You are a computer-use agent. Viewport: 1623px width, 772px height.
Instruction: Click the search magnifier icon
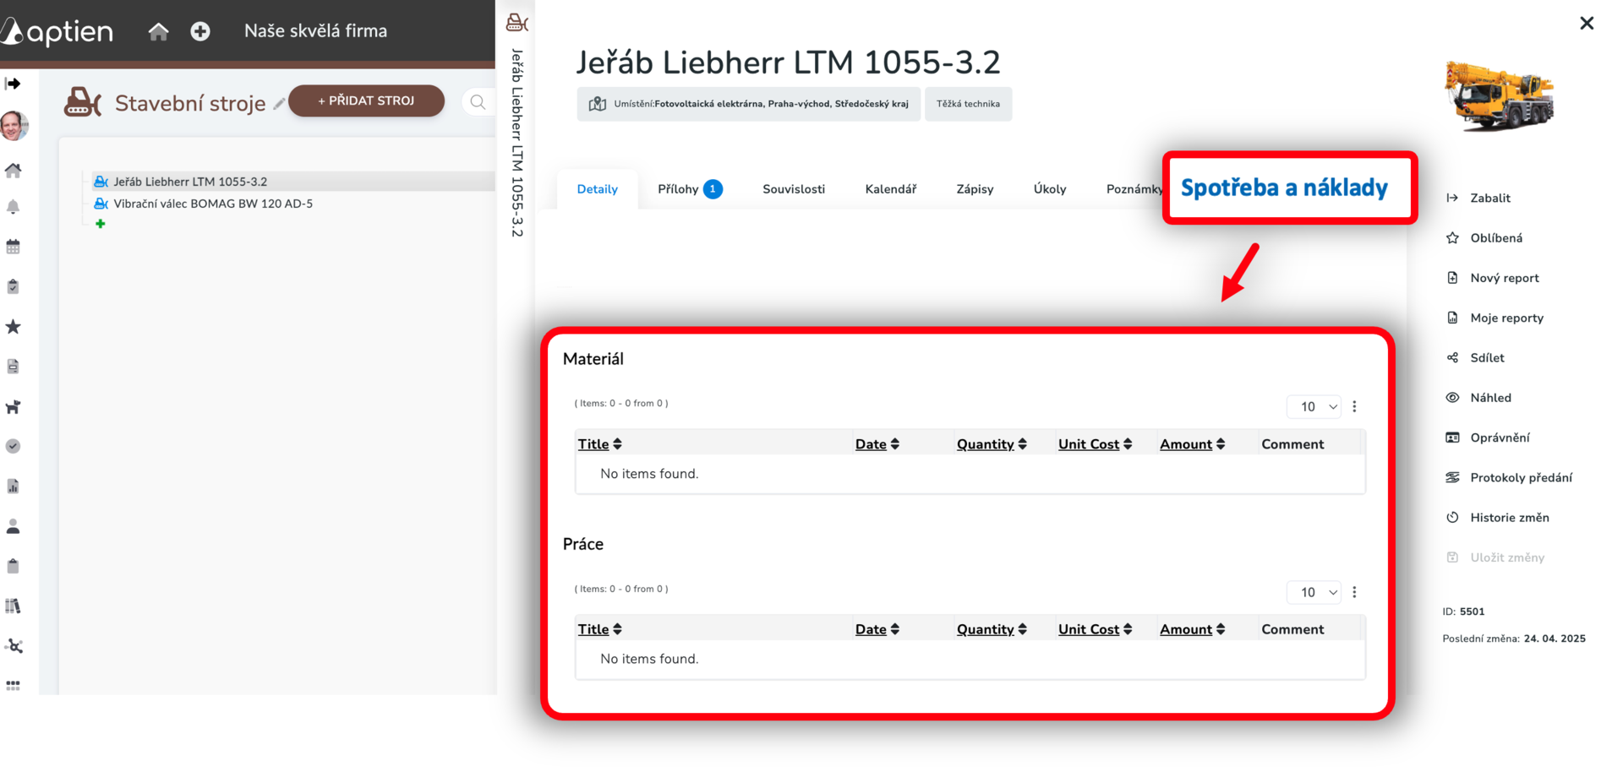pyautogui.click(x=478, y=102)
